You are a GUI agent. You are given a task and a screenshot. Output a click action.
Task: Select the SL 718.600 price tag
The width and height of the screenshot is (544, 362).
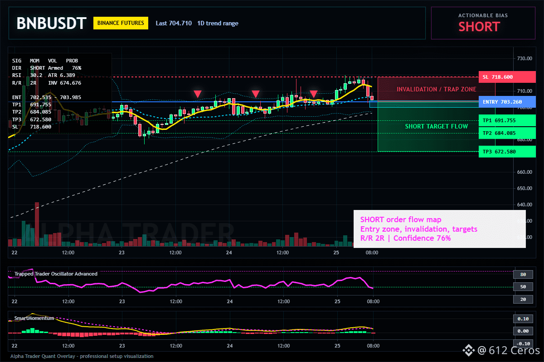[507, 77]
